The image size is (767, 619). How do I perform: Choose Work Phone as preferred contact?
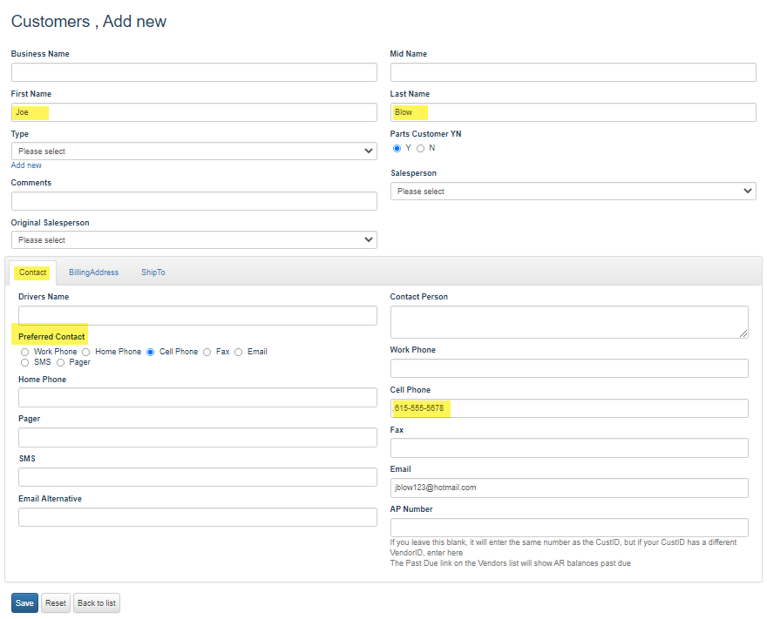tap(25, 353)
